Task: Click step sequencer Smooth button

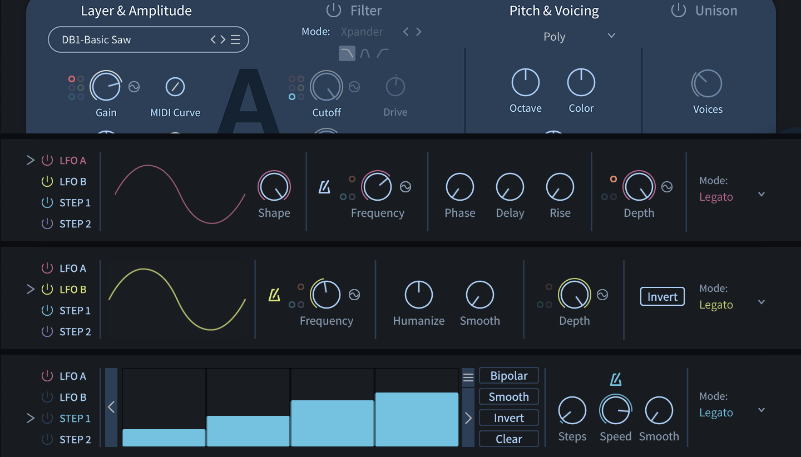Action: click(509, 397)
